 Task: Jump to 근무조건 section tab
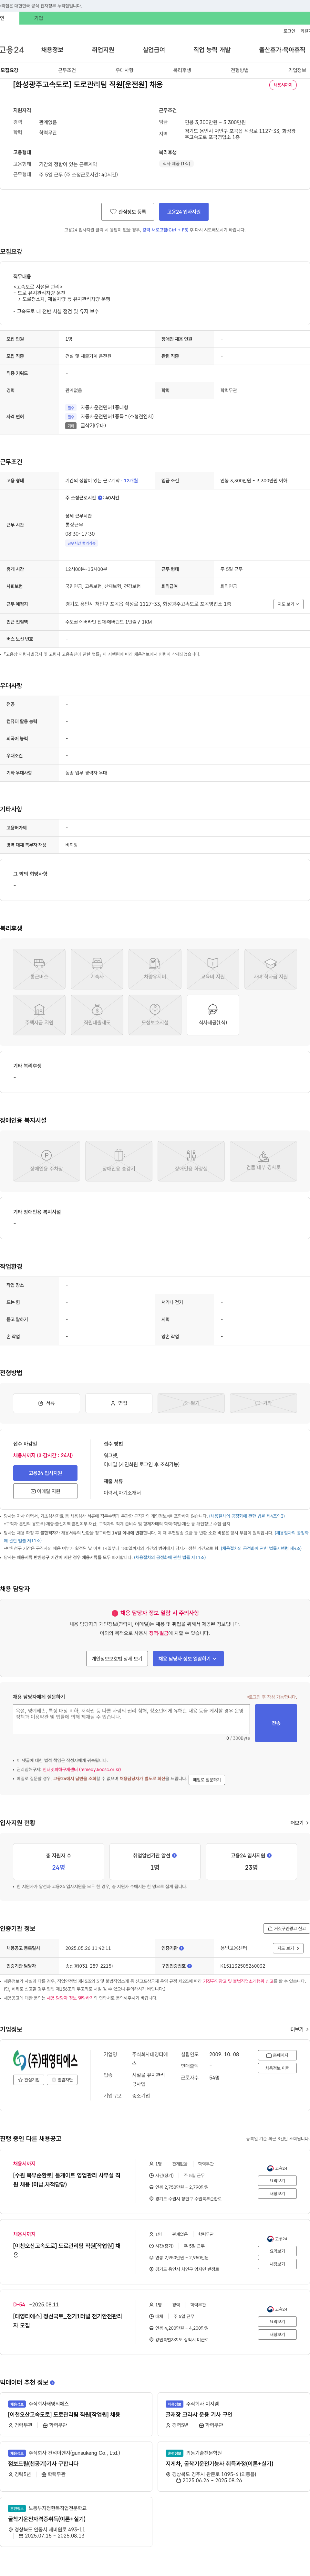coord(67,70)
